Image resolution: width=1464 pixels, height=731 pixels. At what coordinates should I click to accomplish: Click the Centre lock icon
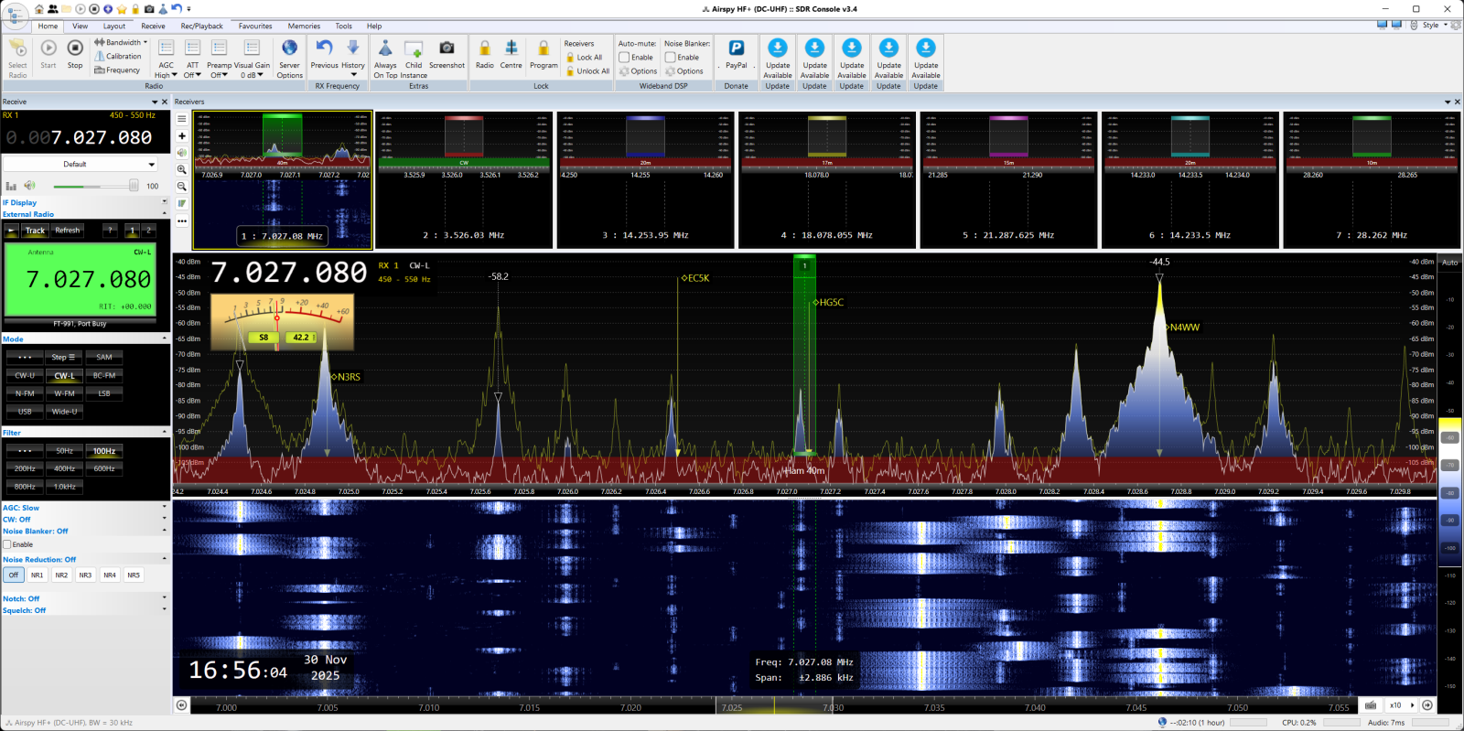[x=511, y=48]
